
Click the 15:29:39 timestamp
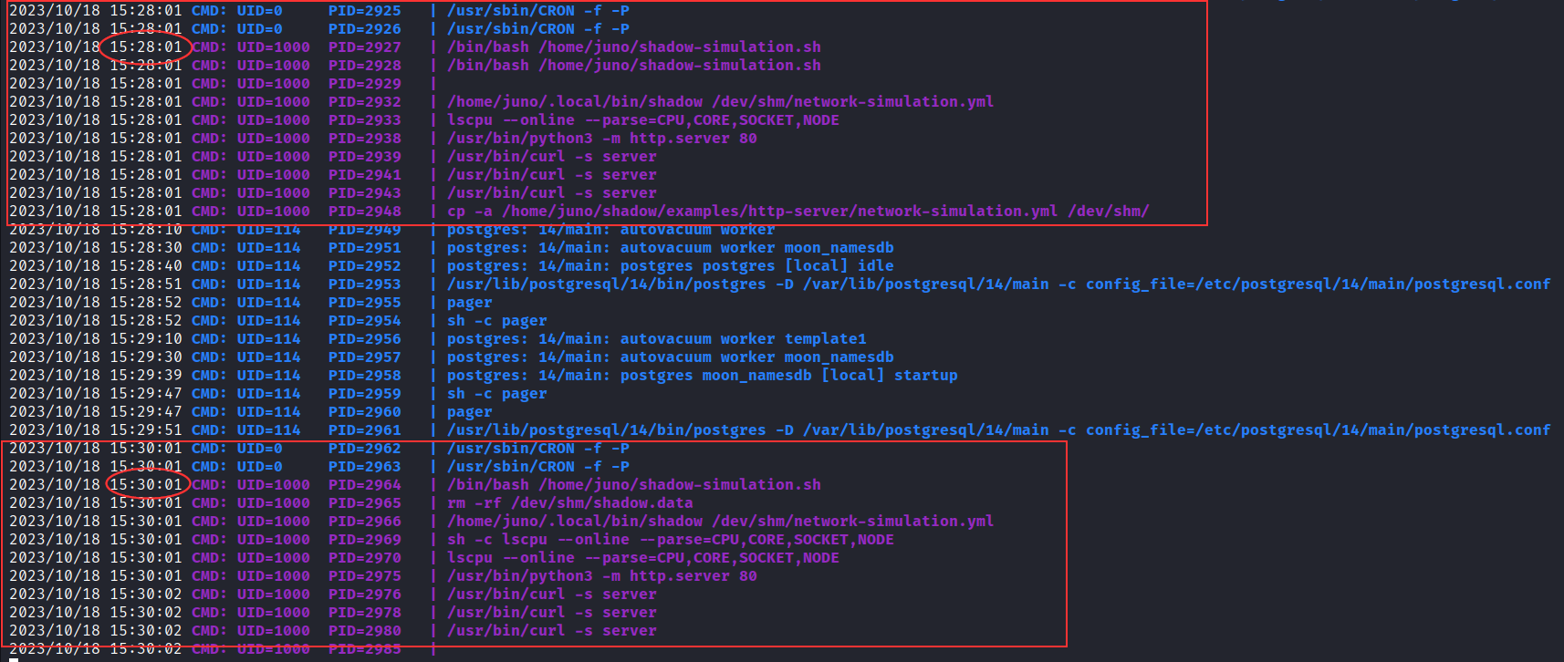click(x=145, y=376)
